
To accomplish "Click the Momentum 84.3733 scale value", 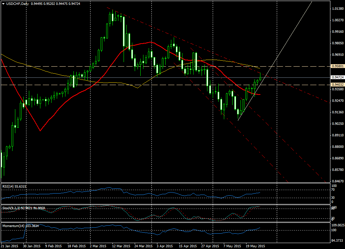I will pos(337,241).
